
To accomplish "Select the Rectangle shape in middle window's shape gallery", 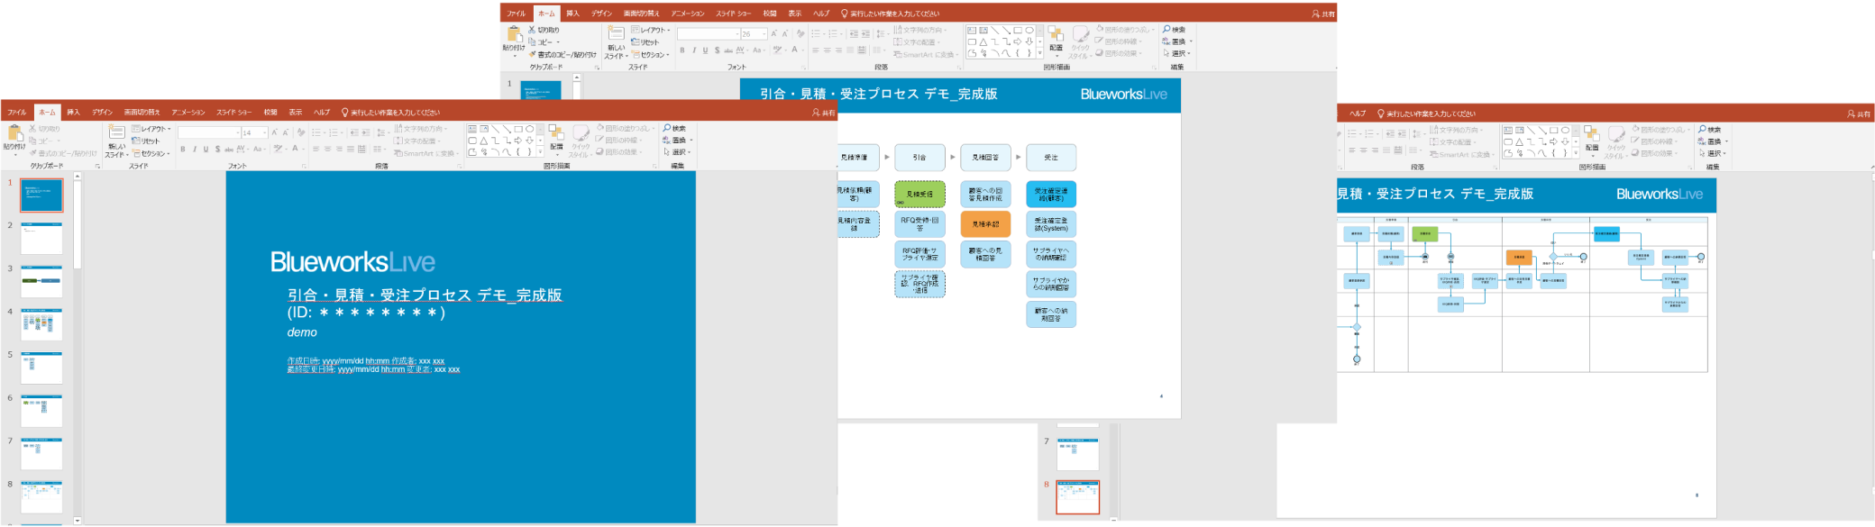I will [x=1018, y=31].
